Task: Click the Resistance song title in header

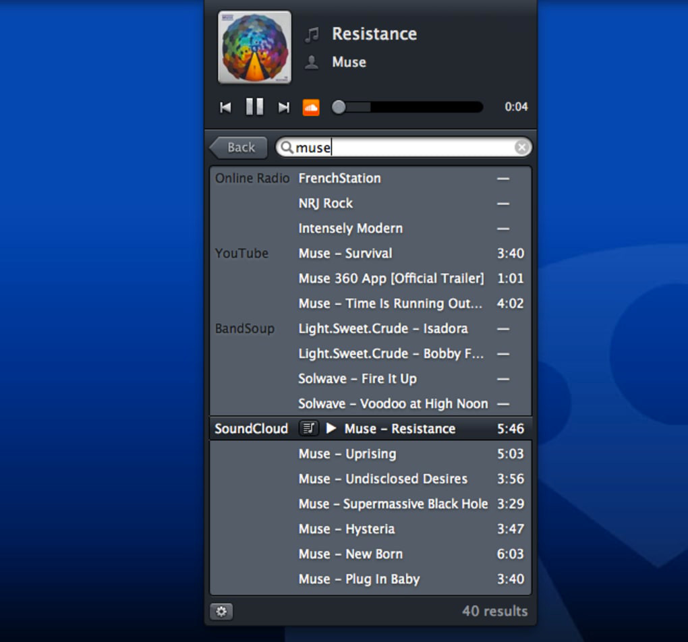Action: pyautogui.click(x=374, y=34)
